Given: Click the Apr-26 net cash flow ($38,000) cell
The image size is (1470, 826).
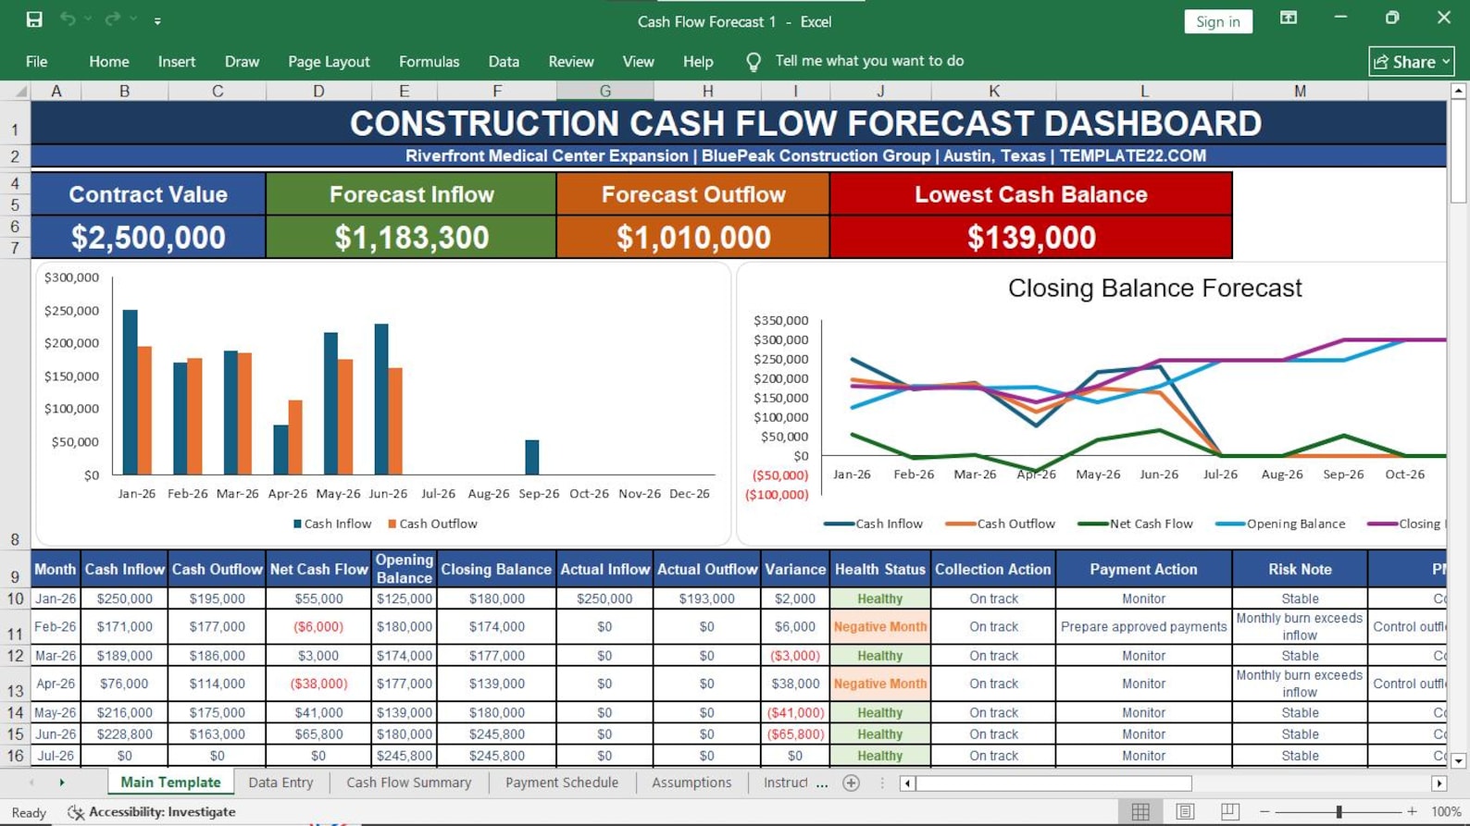Looking at the screenshot, I should pyautogui.click(x=318, y=684).
